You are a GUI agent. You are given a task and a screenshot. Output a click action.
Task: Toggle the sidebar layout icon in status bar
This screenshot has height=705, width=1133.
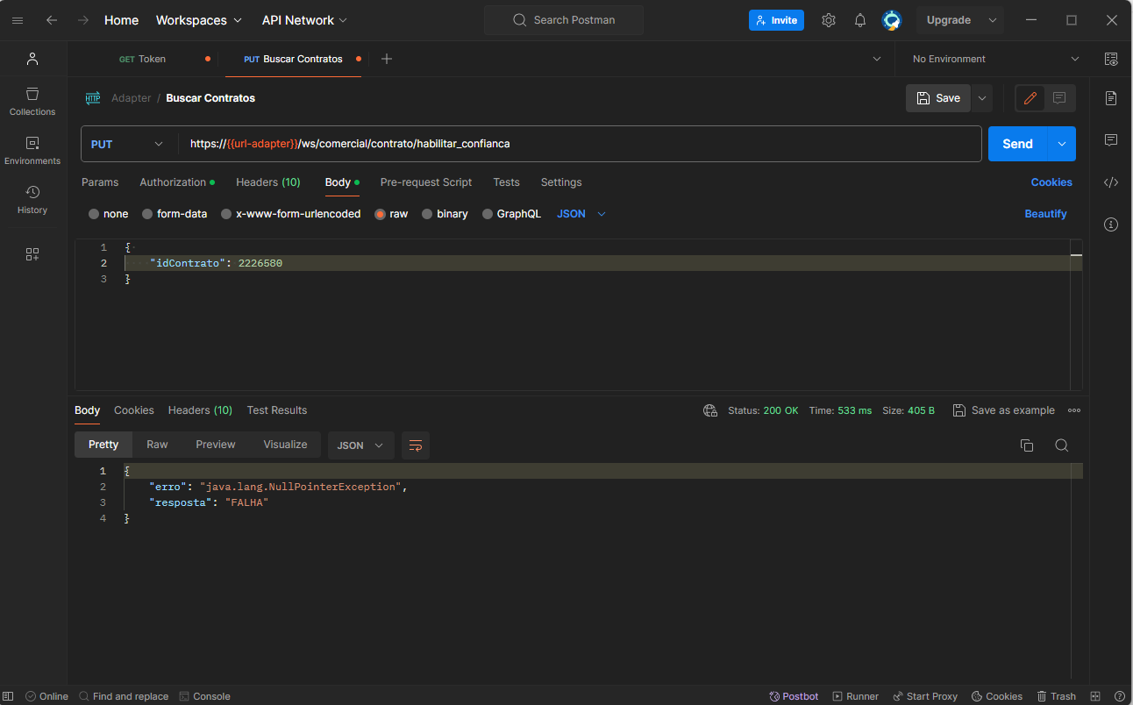tap(9, 696)
